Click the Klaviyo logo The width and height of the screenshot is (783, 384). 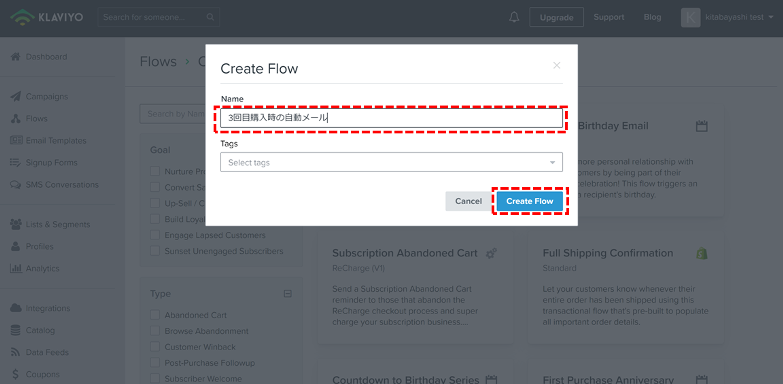(47, 17)
